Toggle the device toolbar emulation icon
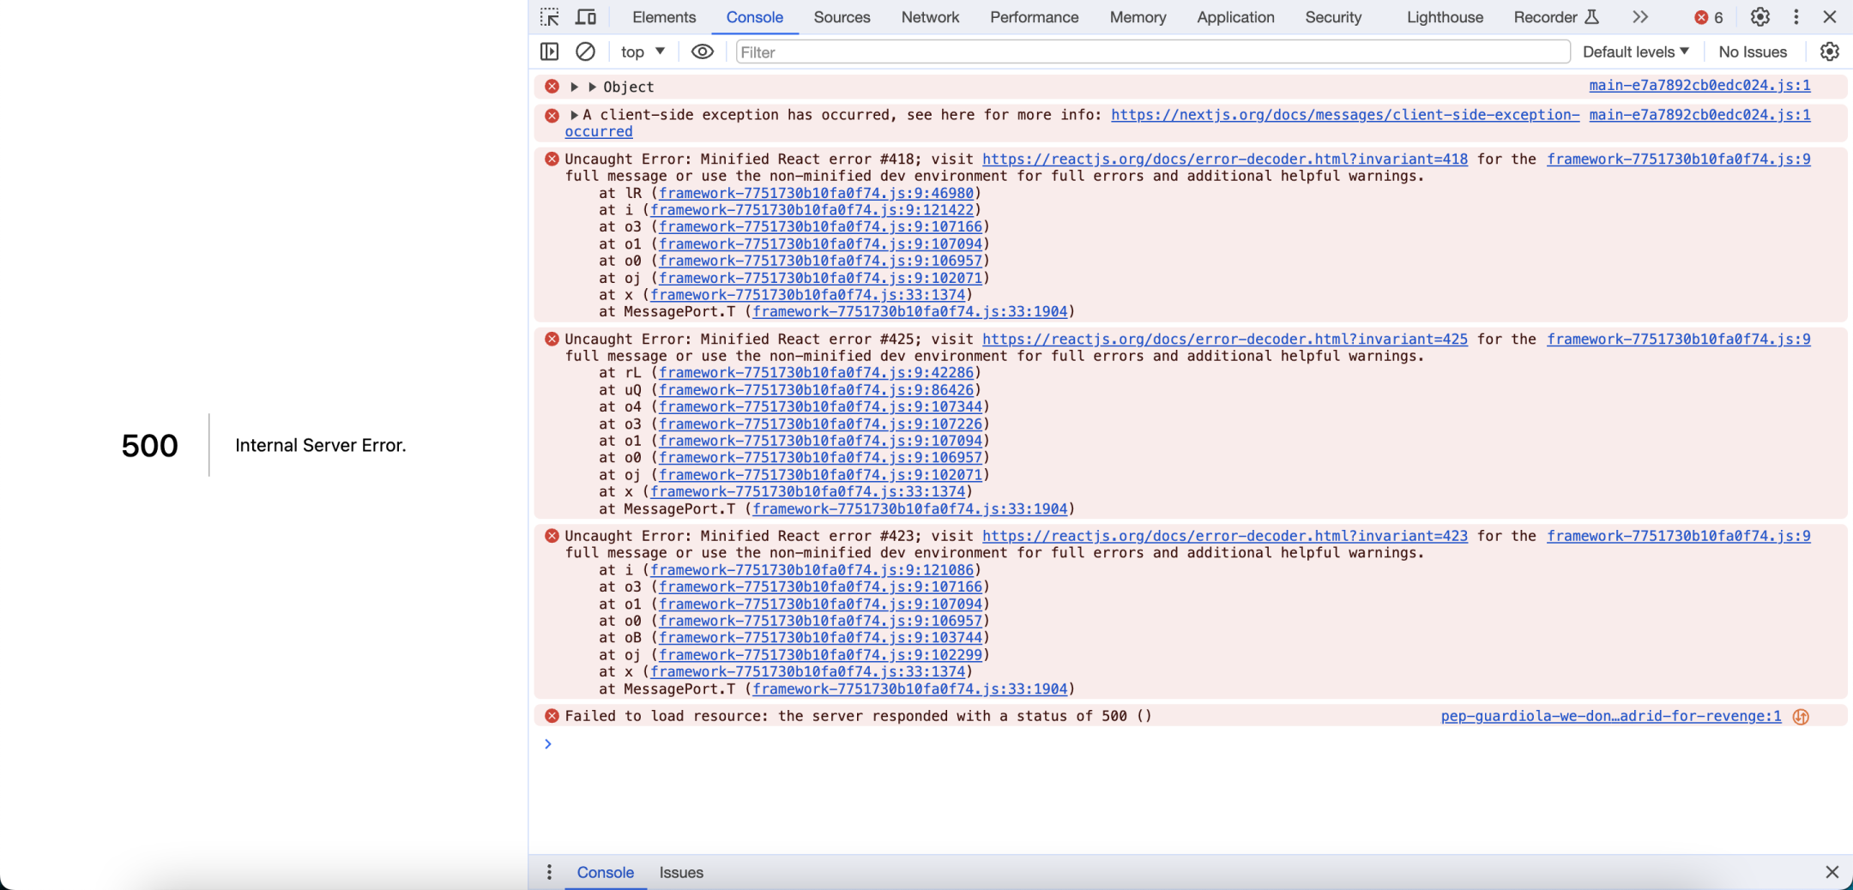This screenshot has width=1853, height=890. [x=585, y=16]
